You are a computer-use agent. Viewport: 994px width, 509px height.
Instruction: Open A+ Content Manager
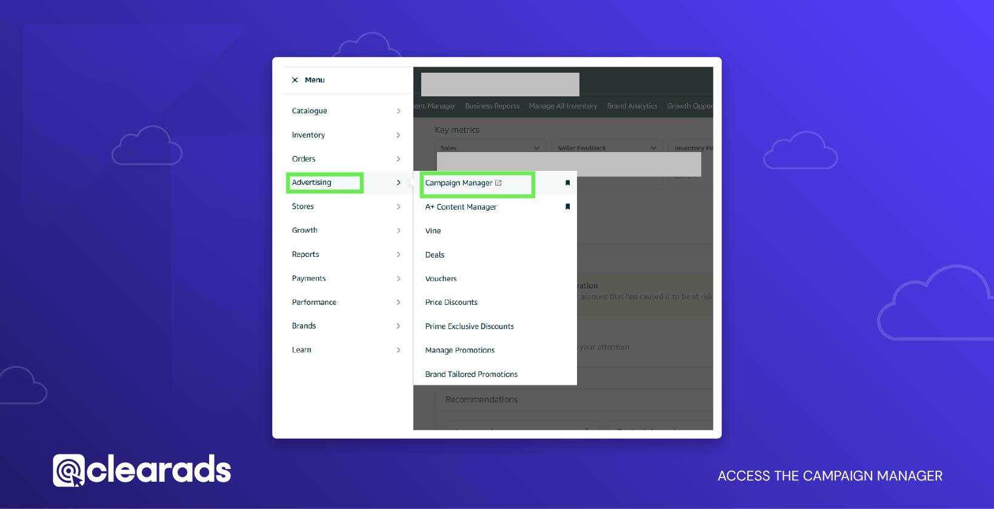pos(461,207)
